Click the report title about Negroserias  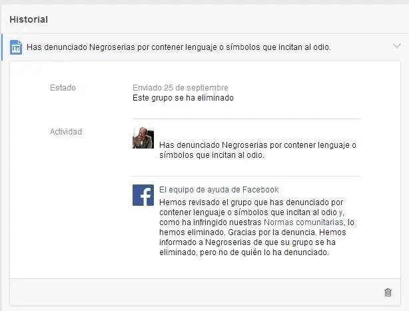[179, 47]
